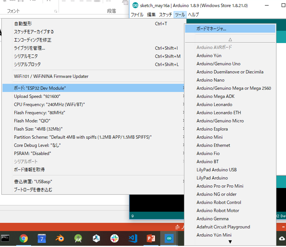Select Arduino/Genuino Uno board
The height and width of the screenshot is (247, 286).
(x=230, y=63)
